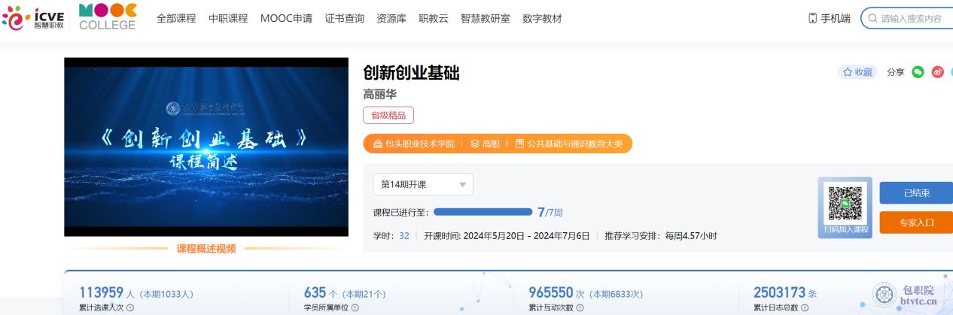Click the 学时 value 32
This screenshot has height=315, width=953.
(404, 235)
